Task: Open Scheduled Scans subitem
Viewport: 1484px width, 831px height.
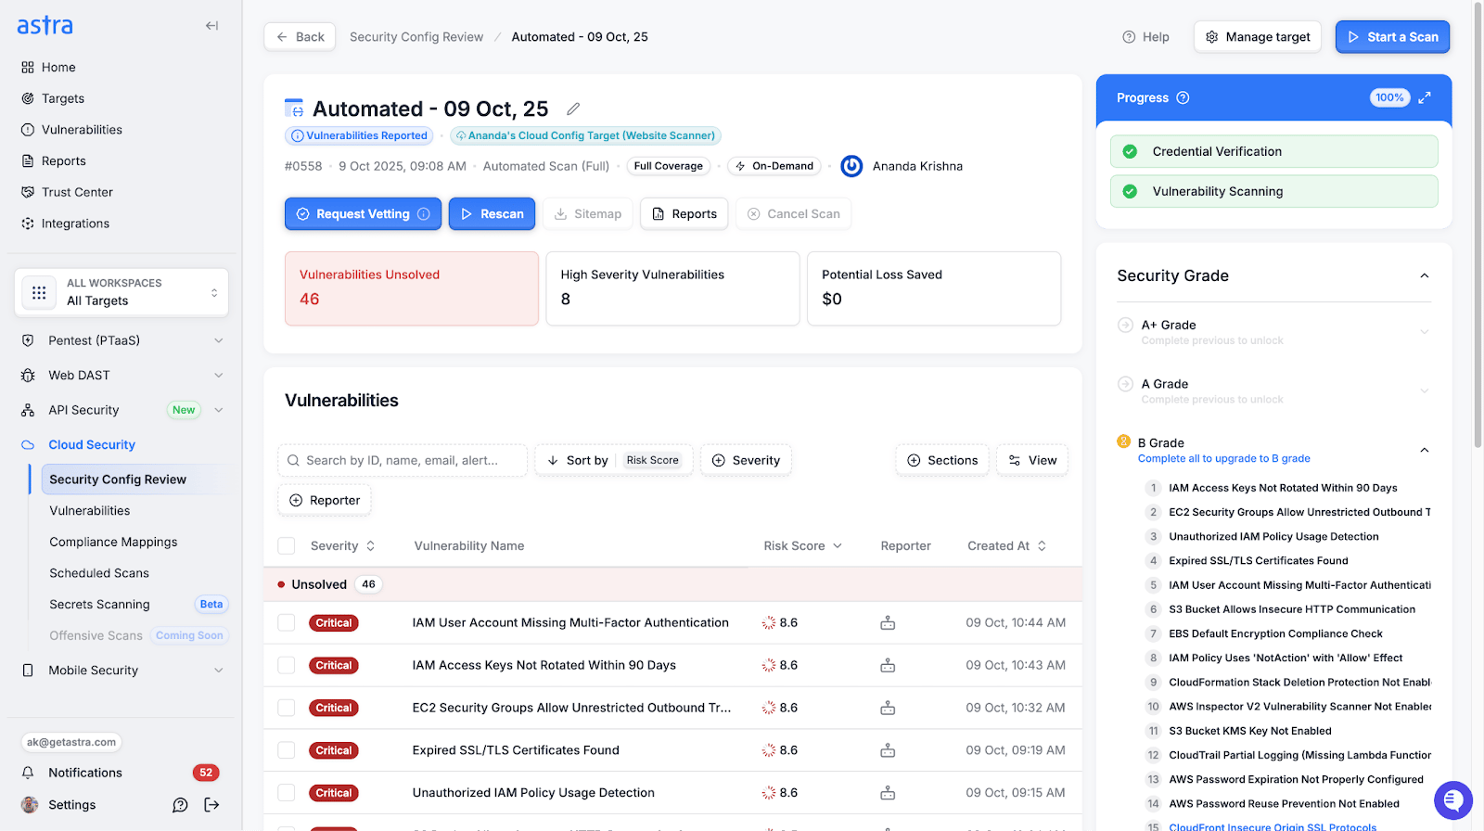Action: [99, 573]
